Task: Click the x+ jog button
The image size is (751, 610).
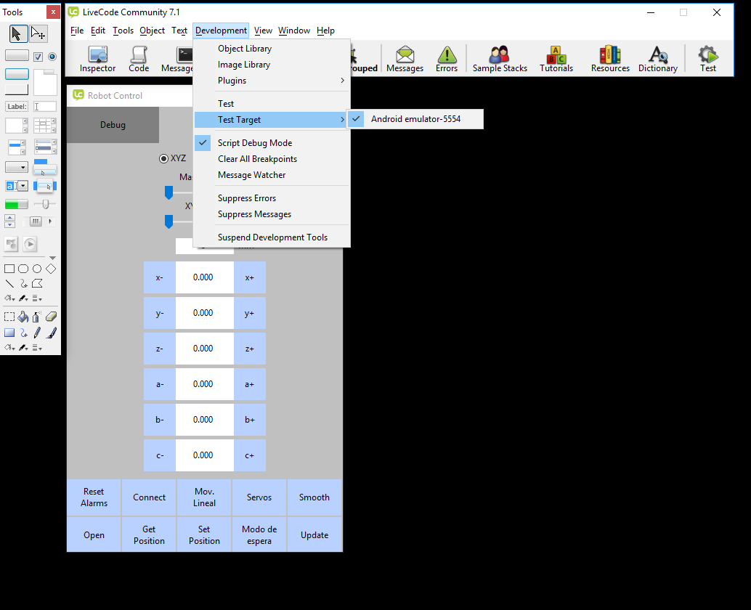Action: point(250,277)
